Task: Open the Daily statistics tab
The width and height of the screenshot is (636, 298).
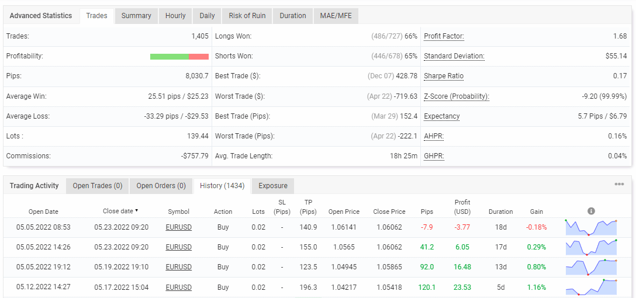Action: (x=207, y=16)
